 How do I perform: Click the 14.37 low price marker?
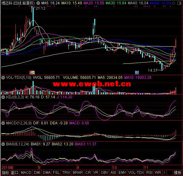(x=152, y=71)
